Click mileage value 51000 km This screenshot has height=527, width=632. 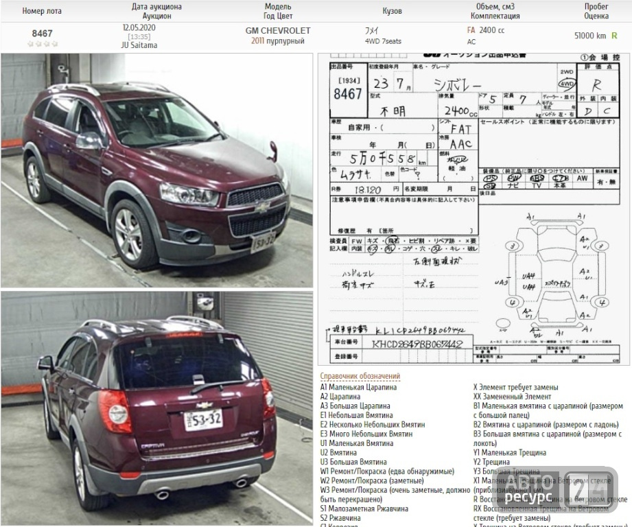pos(590,36)
